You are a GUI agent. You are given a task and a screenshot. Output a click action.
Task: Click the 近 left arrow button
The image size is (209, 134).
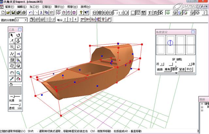pos(162,64)
